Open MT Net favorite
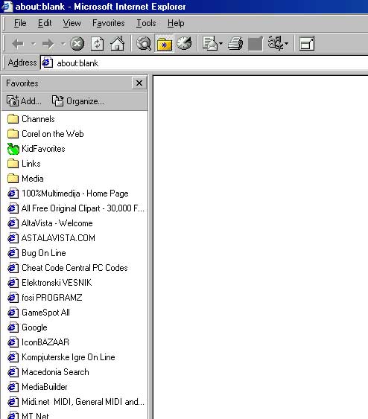 pyautogui.click(x=28, y=415)
